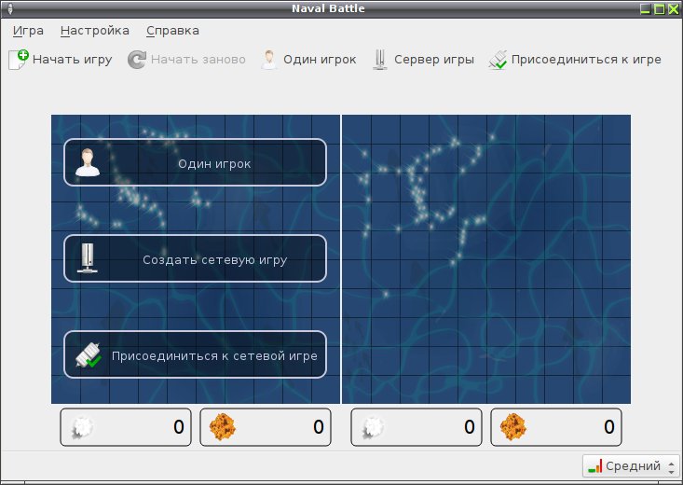Select the 'Один игрок' toolbar label
The image size is (683, 485).
click(320, 60)
